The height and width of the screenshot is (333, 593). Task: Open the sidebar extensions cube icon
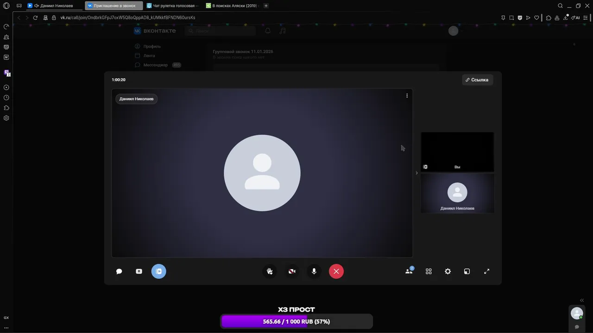tap(6, 108)
